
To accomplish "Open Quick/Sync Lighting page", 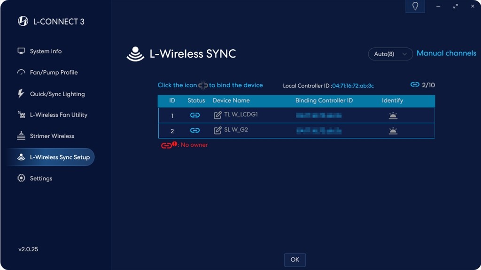I will click(57, 94).
